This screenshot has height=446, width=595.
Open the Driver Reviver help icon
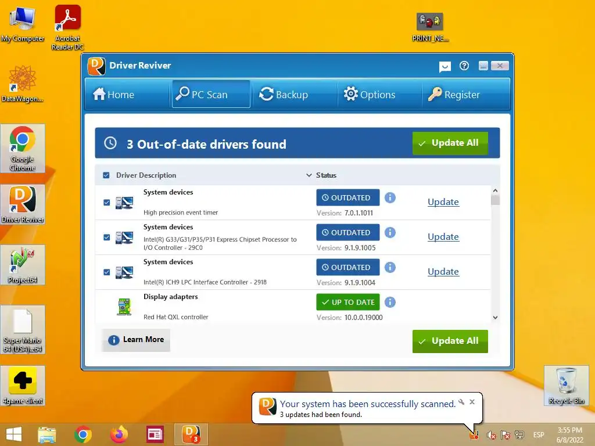click(x=464, y=66)
